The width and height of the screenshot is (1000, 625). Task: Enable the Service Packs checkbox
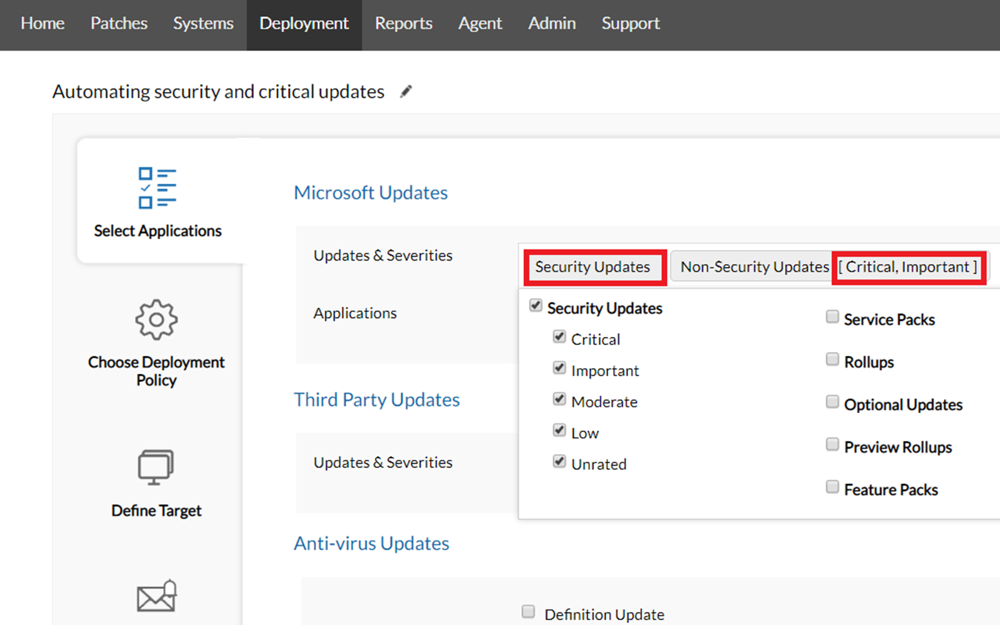(832, 317)
